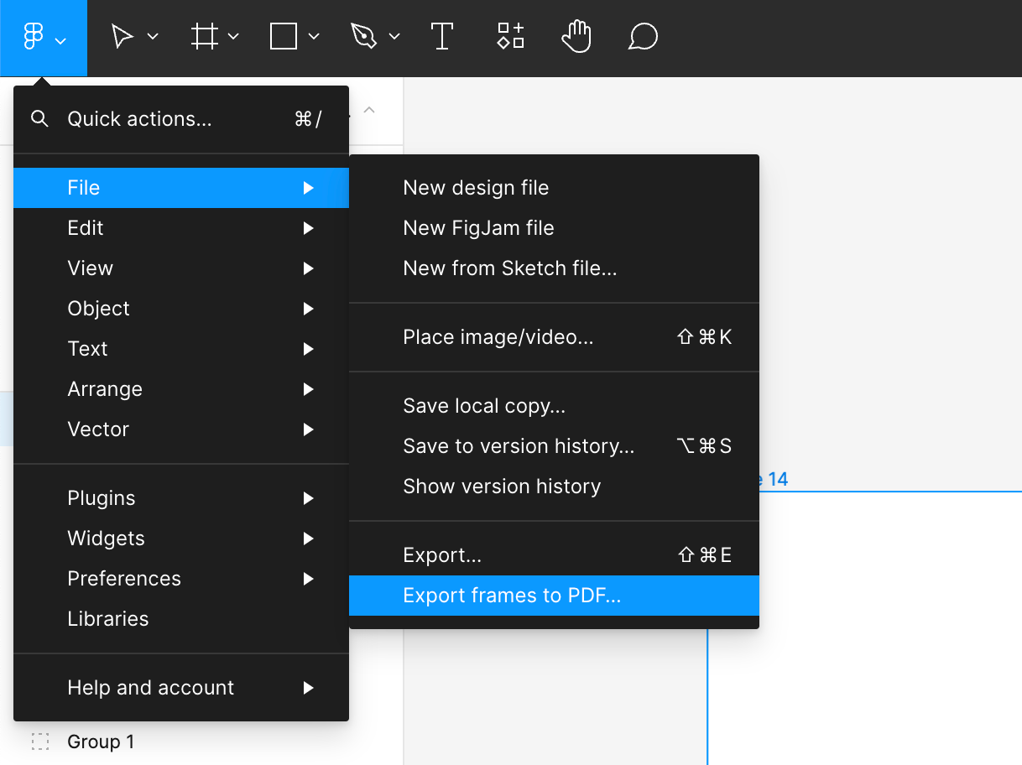Select the Comment tool
The height and width of the screenshot is (765, 1022).
click(x=643, y=37)
